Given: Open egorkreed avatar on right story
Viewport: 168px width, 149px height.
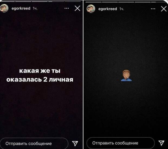Looking at the screenshot, I should pos(91,9).
